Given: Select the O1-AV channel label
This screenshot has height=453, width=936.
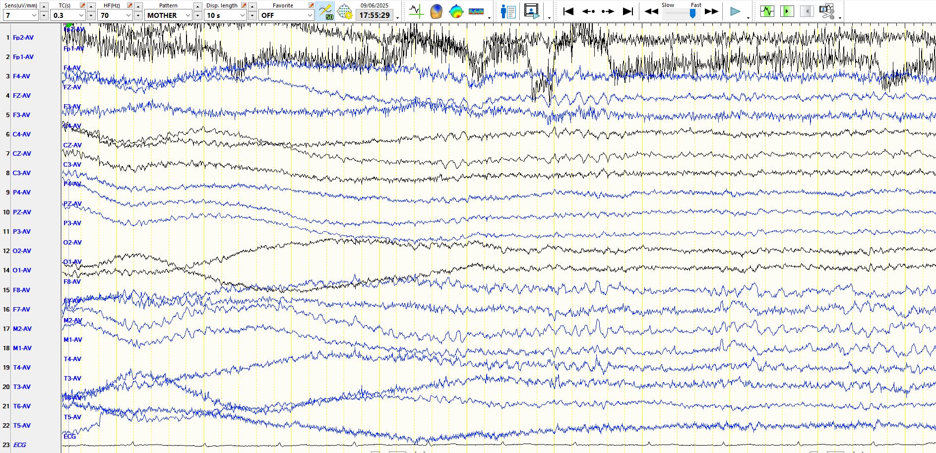Looking at the screenshot, I should [22, 270].
